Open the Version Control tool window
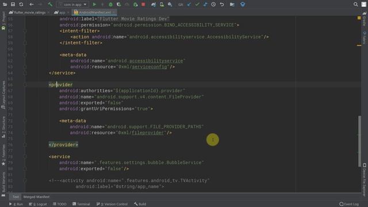Viewport: 368px width, 207px height. (x=112, y=204)
